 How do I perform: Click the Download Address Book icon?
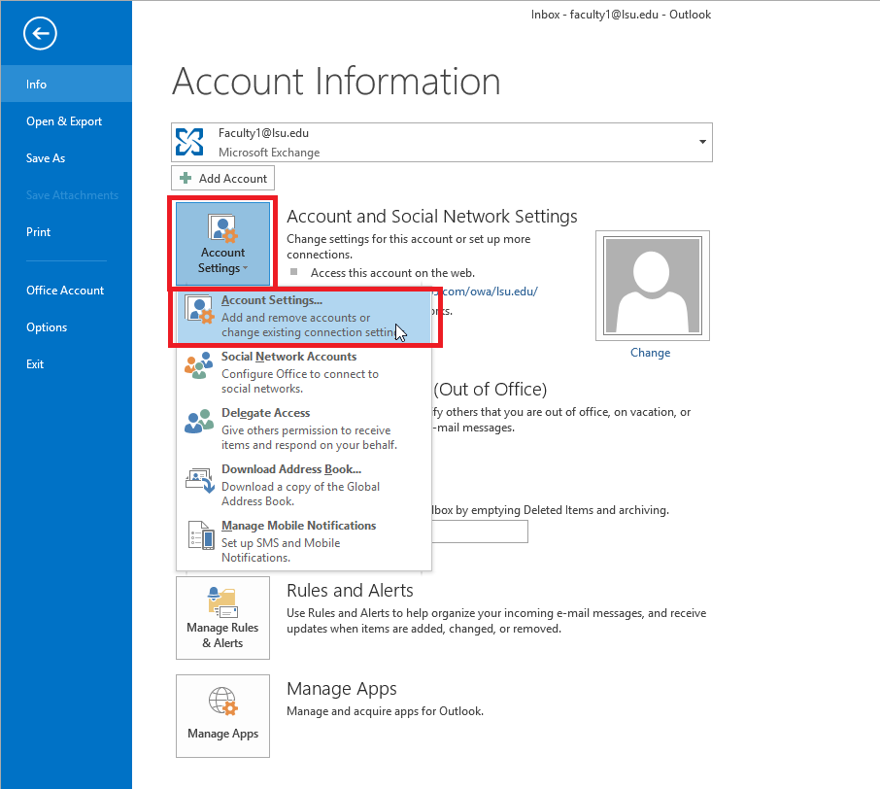[200, 480]
